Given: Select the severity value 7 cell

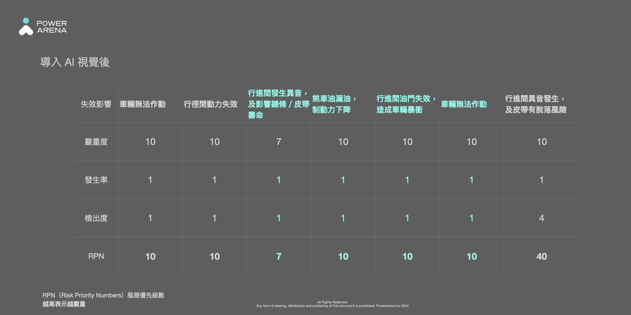Looking at the screenshot, I should (279, 142).
